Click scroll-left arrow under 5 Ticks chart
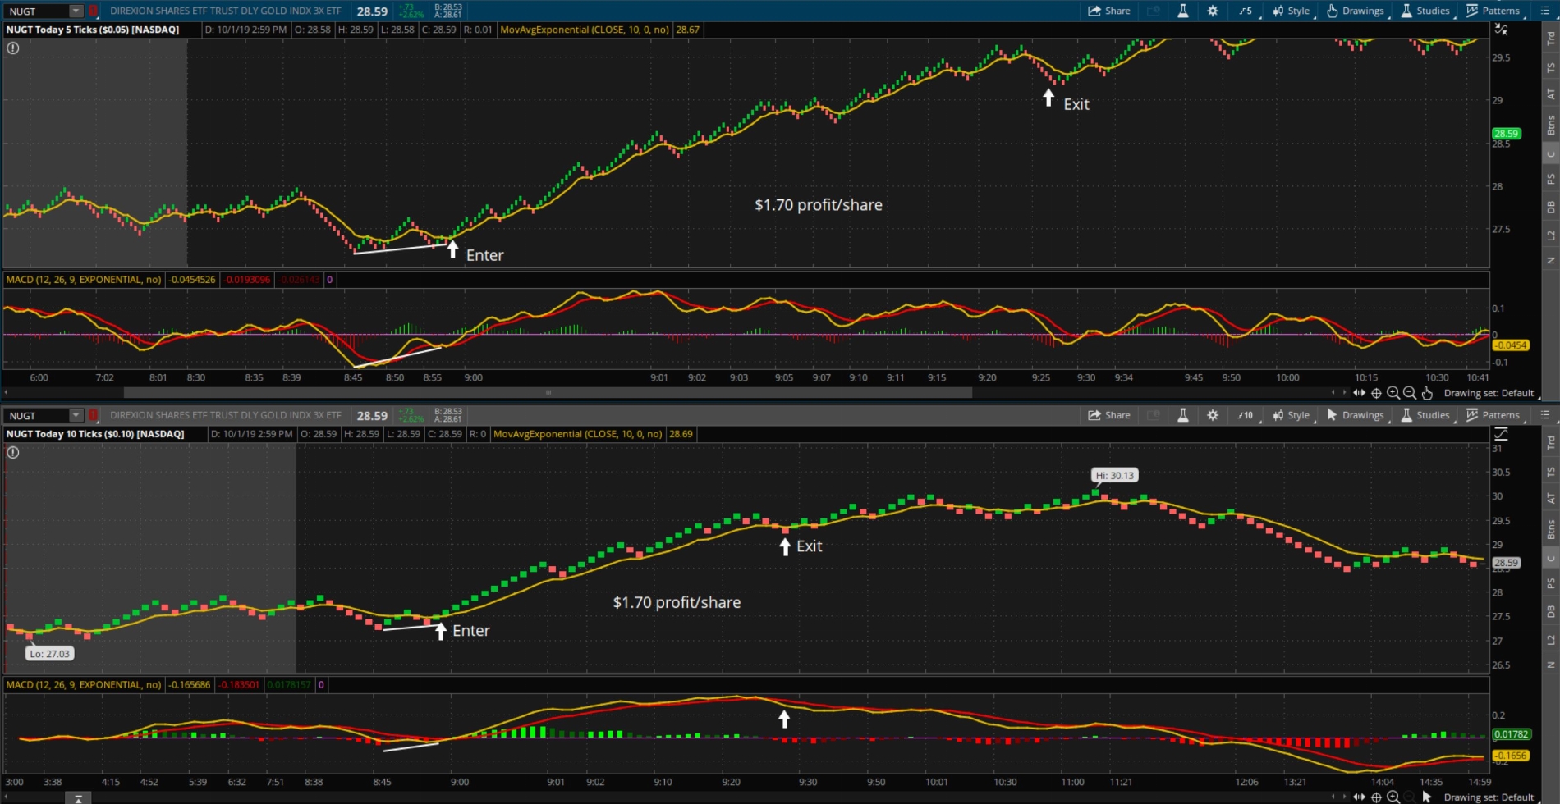Viewport: 1560px width, 804px height. [1333, 392]
